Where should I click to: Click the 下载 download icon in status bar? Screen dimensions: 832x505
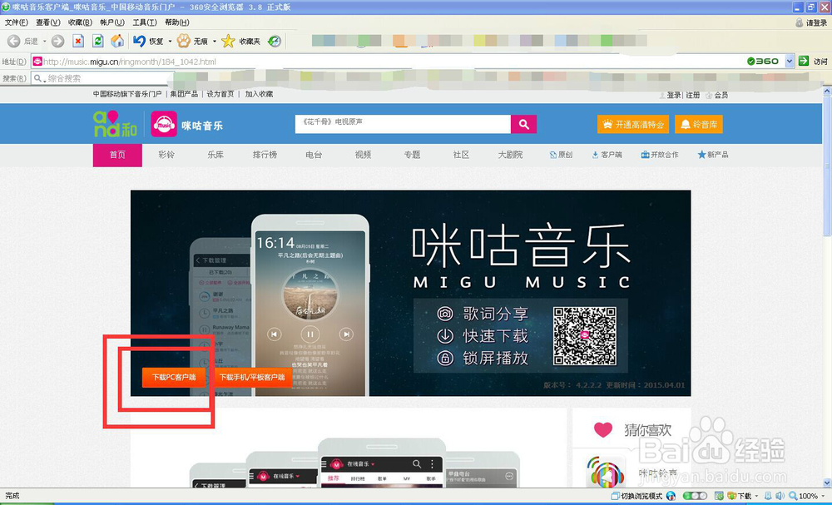pyautogui.click(x=731, y=496)
